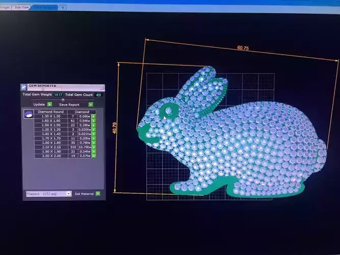Click the Gem Reporter title bar
The width and height of the screenshot is (340, 255).
(63, 87)
